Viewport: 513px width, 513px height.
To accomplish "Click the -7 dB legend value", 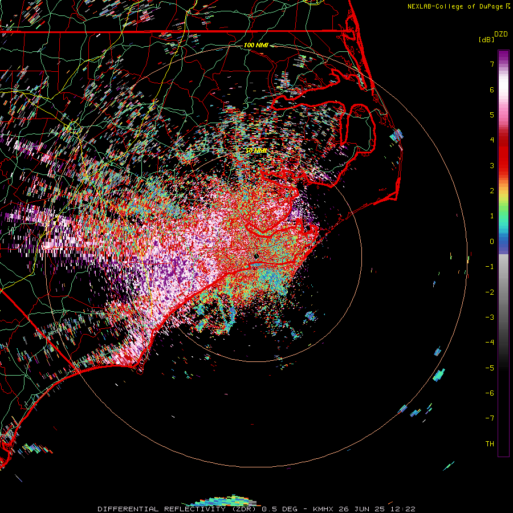I will coord(490,418).
